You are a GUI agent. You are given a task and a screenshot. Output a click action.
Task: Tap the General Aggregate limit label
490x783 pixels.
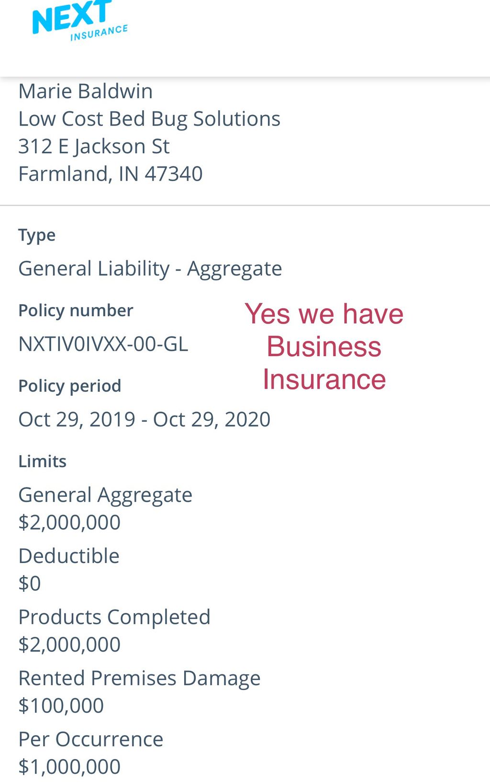[x=105, y=495]
